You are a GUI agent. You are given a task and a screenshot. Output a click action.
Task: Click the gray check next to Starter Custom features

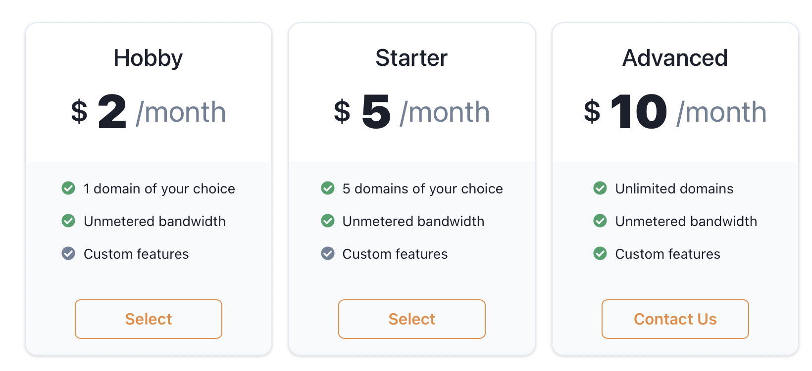click(328, 254)
